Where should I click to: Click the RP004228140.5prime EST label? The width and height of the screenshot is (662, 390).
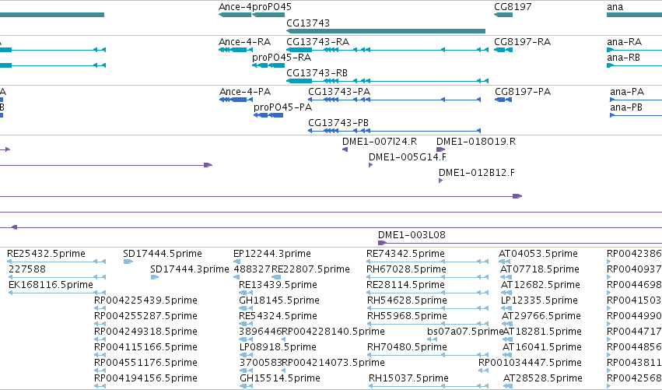(333, 332)
